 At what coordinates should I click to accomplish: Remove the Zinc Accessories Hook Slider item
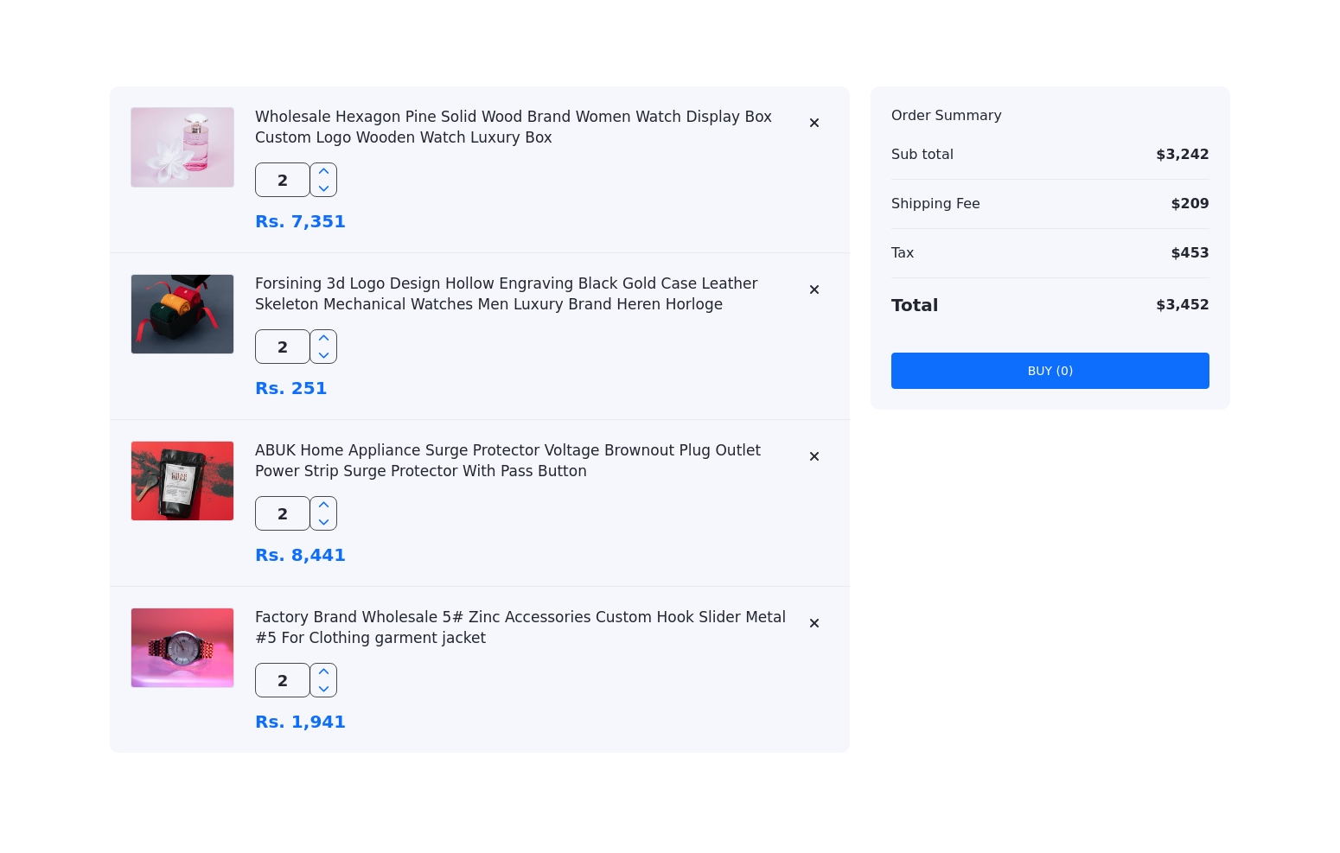[814, 623]
